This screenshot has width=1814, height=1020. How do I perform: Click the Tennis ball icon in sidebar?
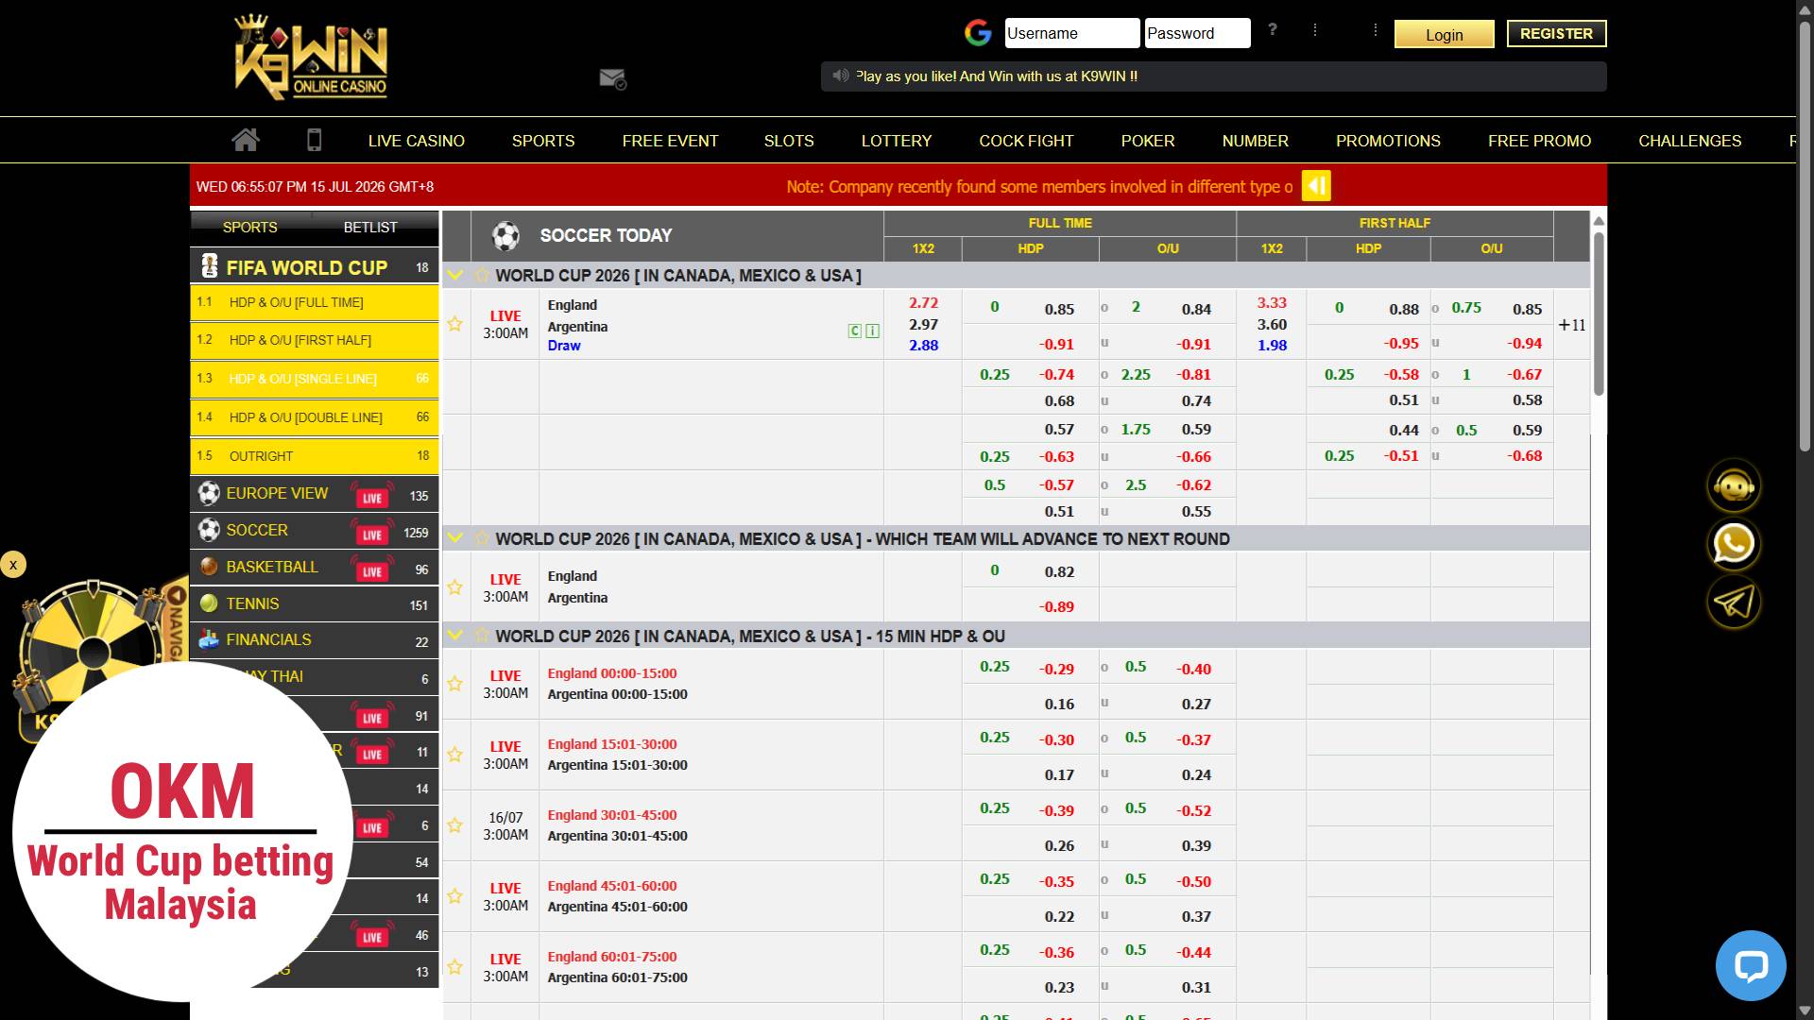209,603
